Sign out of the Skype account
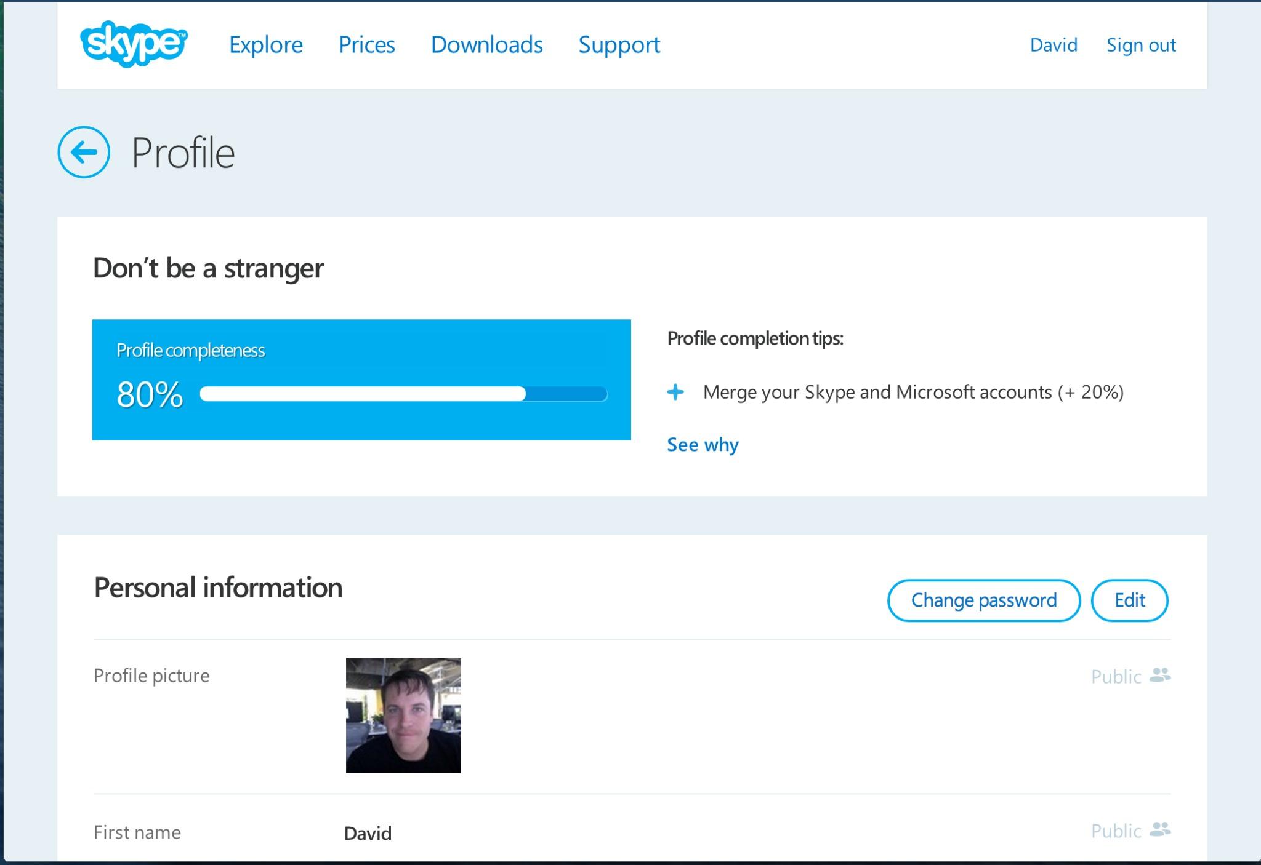Image resolution: width=1261 pixels, height=865 pixels. point(1140,45)
